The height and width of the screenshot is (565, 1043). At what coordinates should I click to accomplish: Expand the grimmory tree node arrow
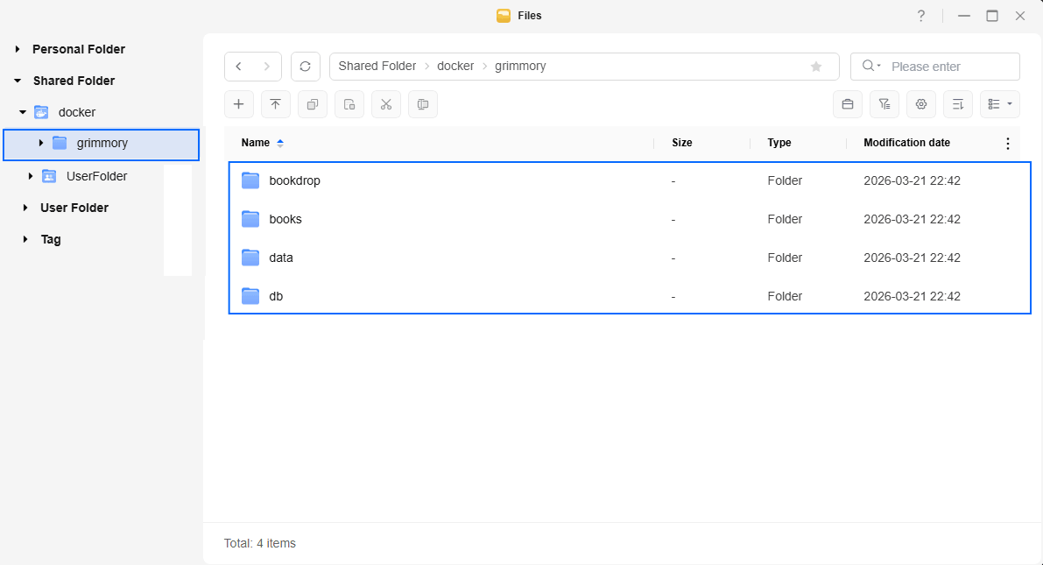[41, 143]
